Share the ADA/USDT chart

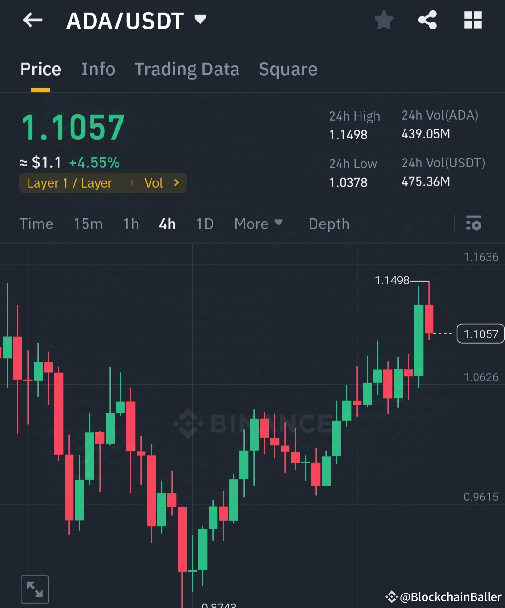pos(428,20)
